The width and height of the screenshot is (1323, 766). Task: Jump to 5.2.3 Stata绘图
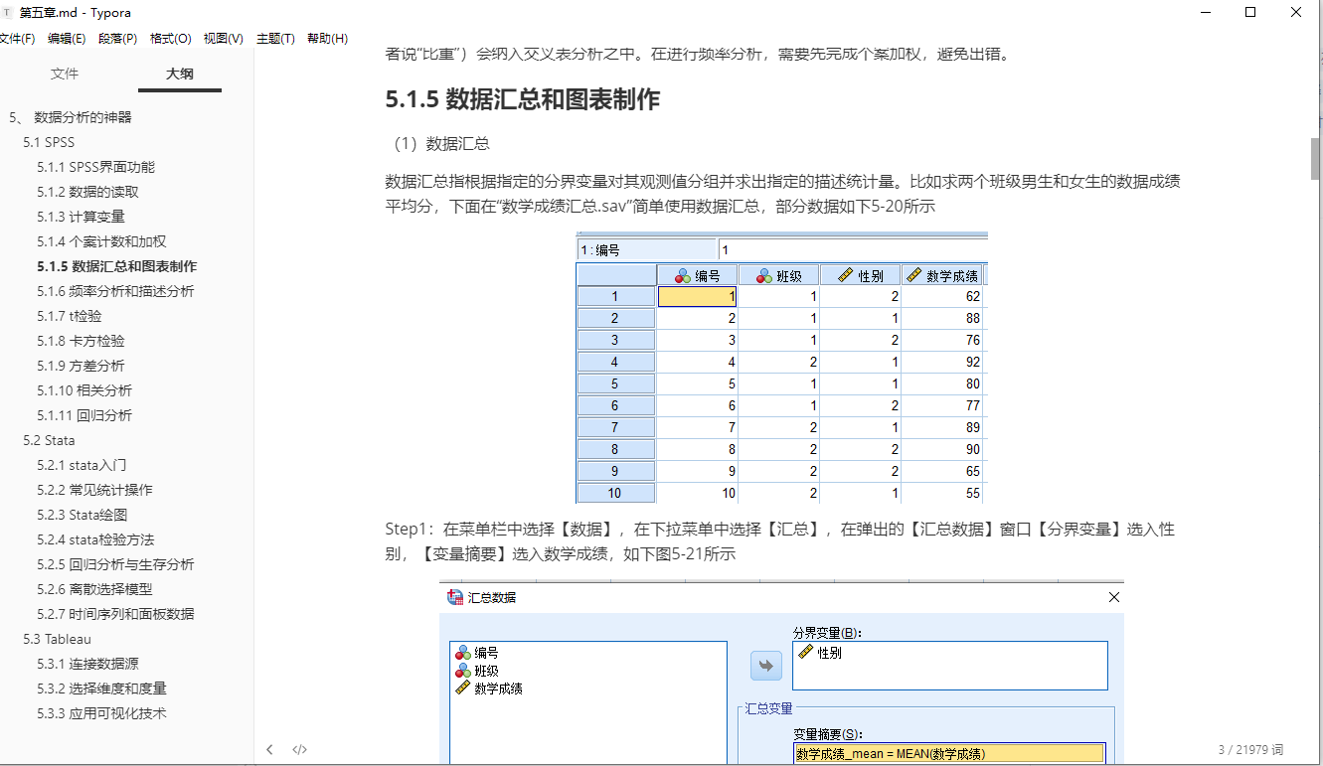click(83, 515)
